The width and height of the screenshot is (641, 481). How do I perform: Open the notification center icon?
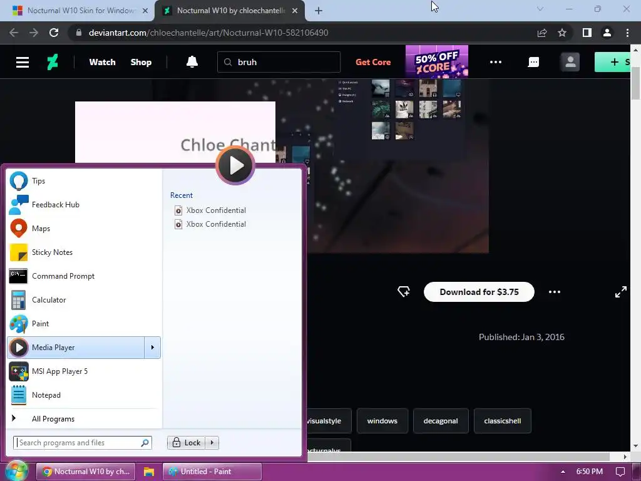point(620,472)
